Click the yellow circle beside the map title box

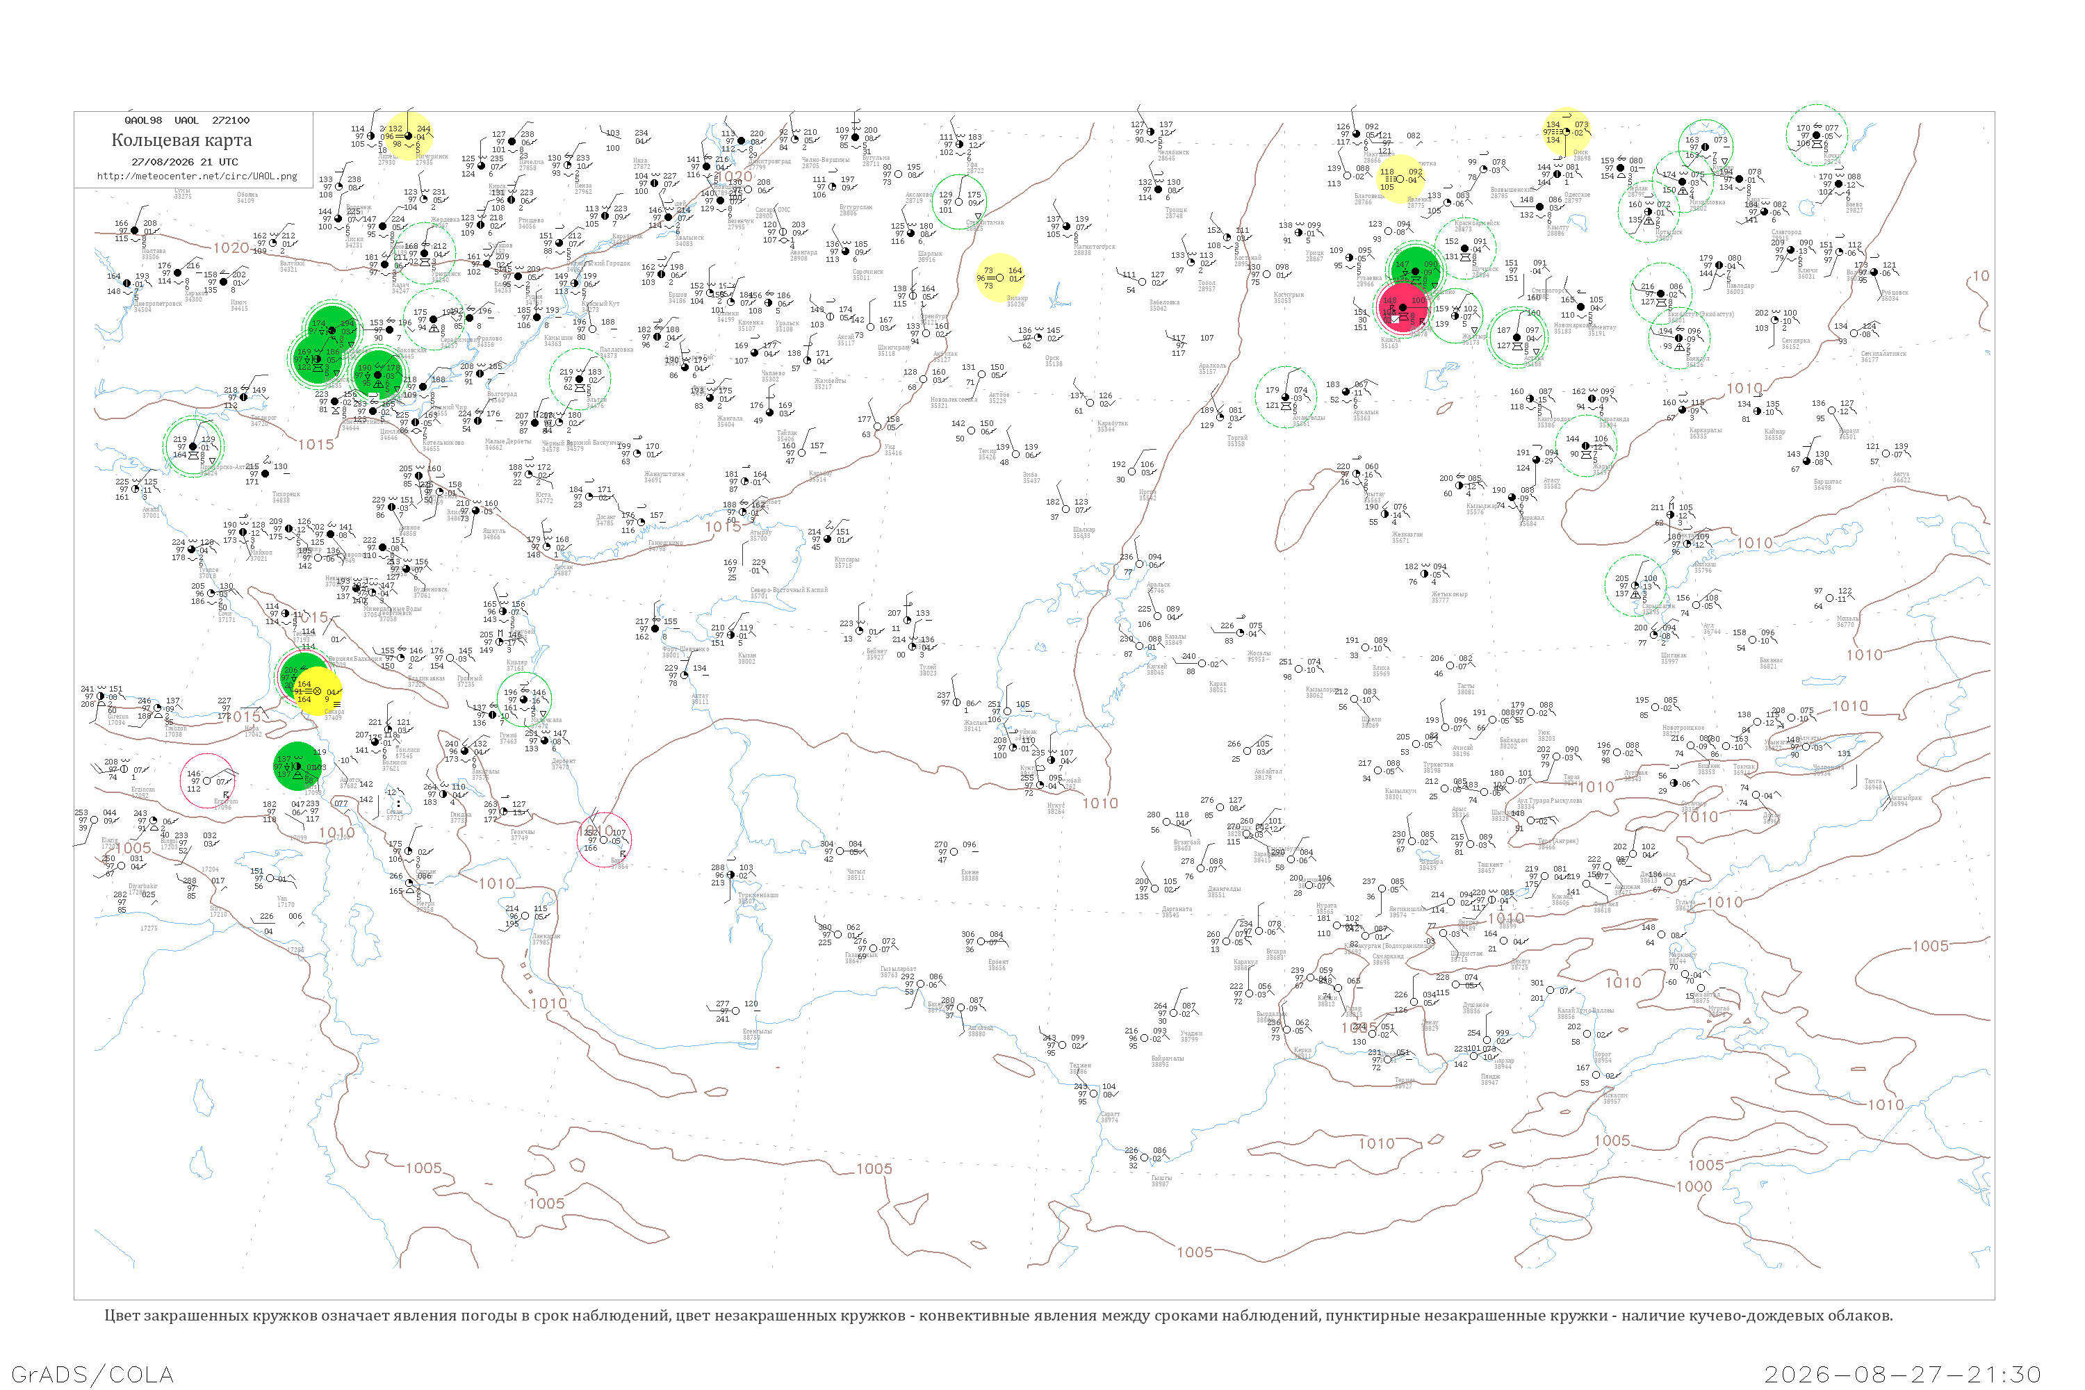(x=409, y=136)
